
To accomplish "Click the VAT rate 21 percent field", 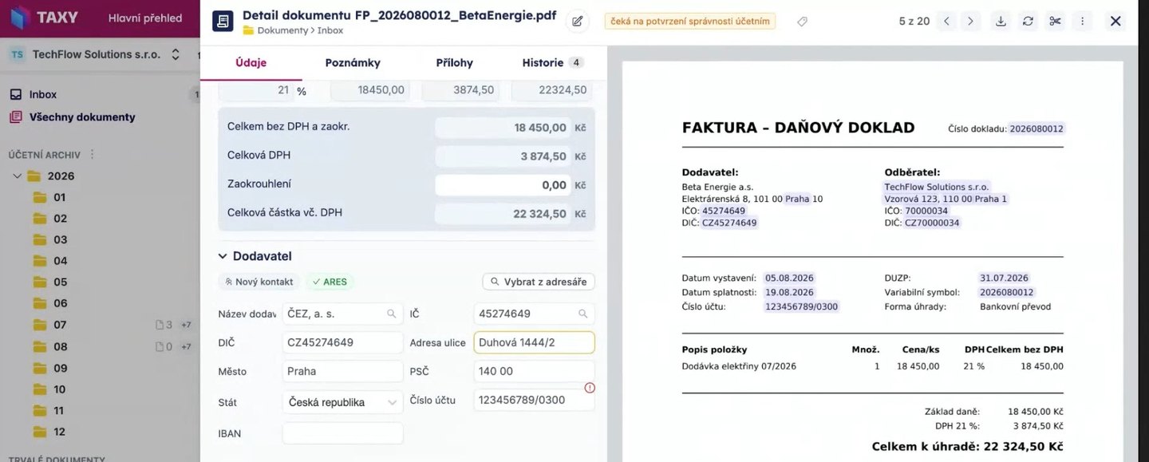I will click(x=255, y=90).
